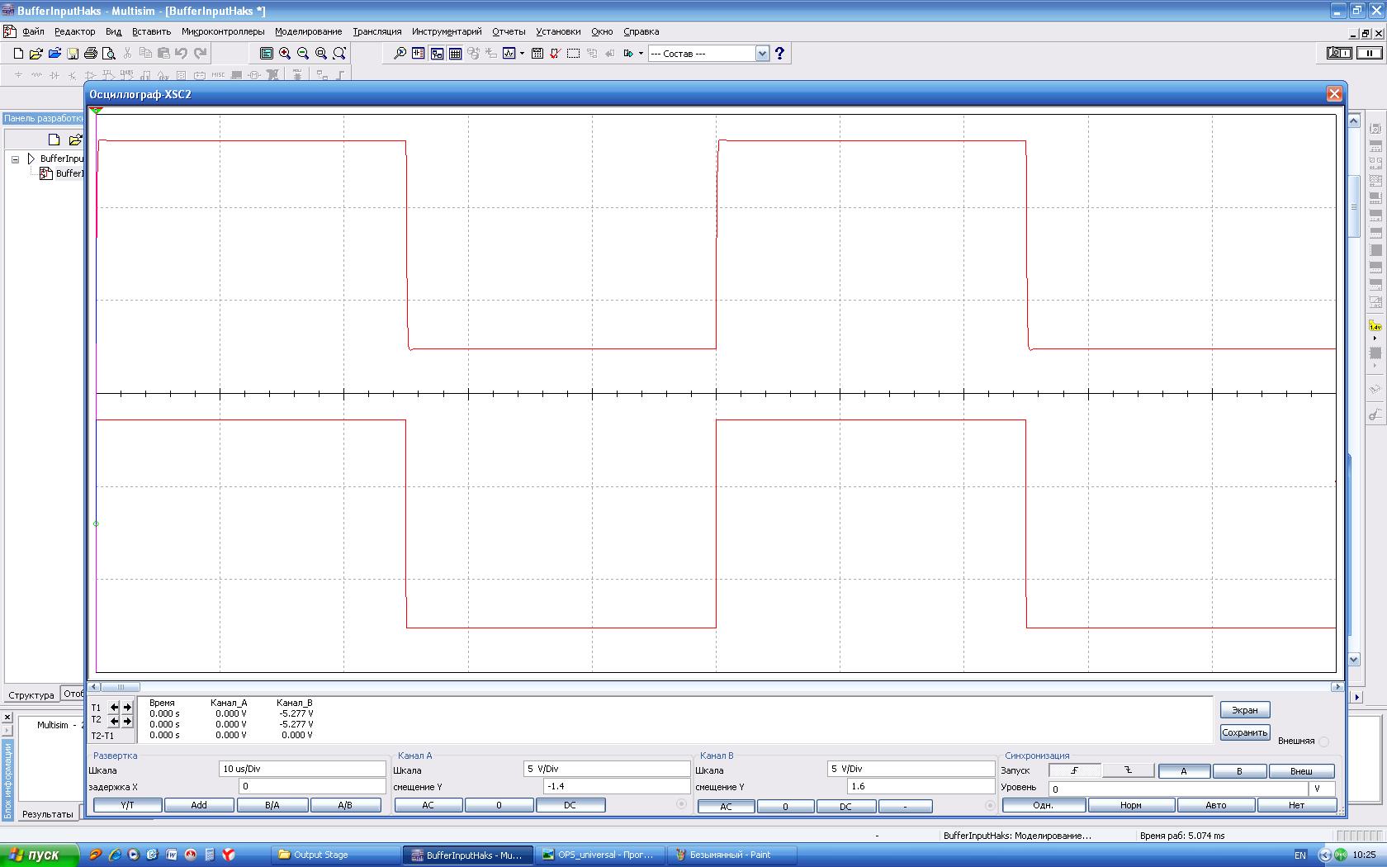1387x867 pixels.
Task: Pause simulation with the pause button
Action: point(1369,53)
